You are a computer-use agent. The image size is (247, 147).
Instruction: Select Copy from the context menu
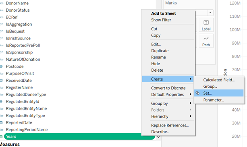pos(156,35)
